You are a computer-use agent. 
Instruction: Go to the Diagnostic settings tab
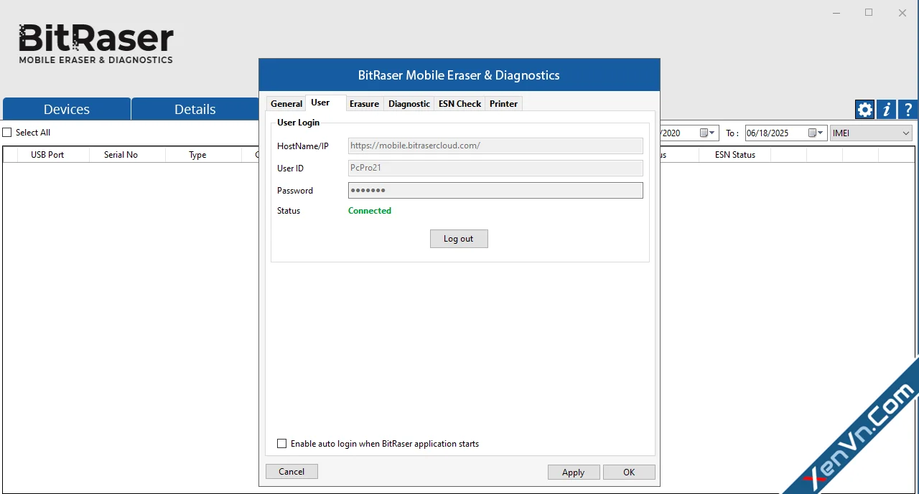409,104
